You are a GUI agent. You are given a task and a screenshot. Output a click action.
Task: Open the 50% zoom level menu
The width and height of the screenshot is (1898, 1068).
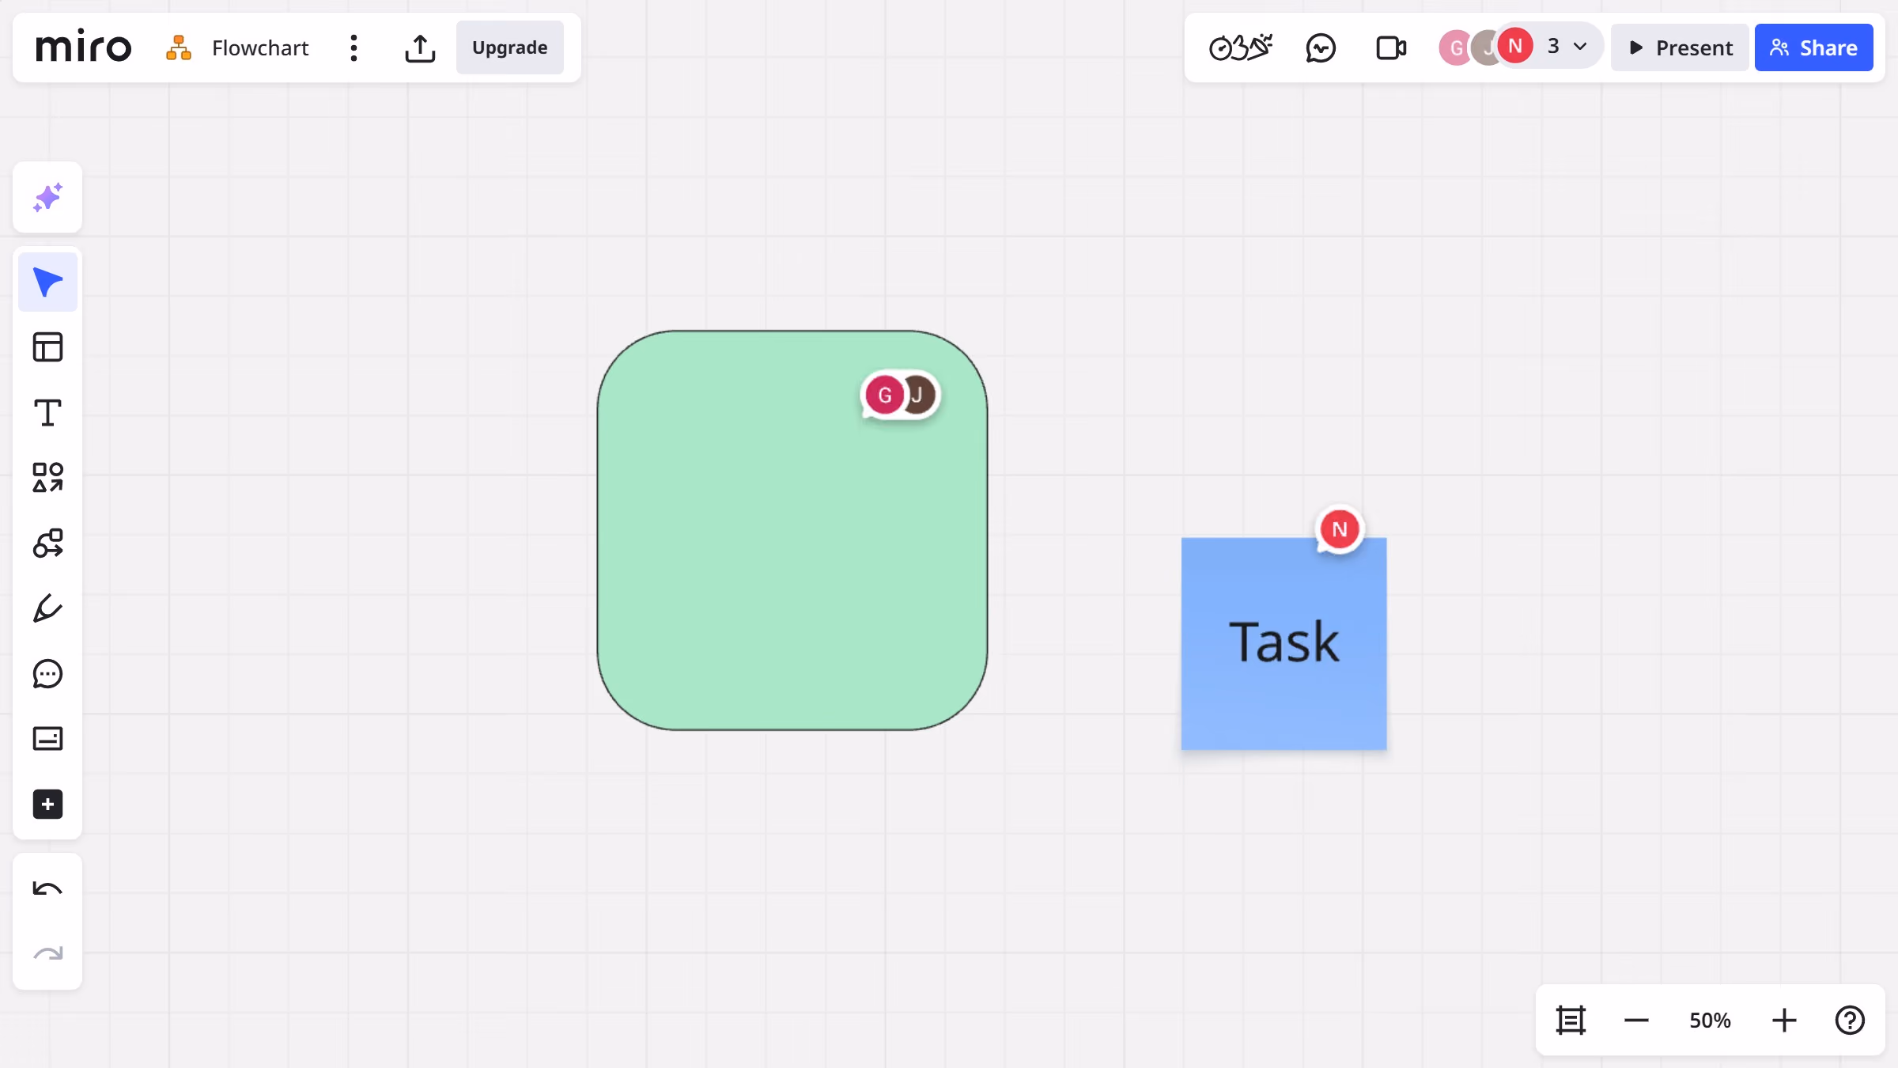click(x=1710, y=1021)
